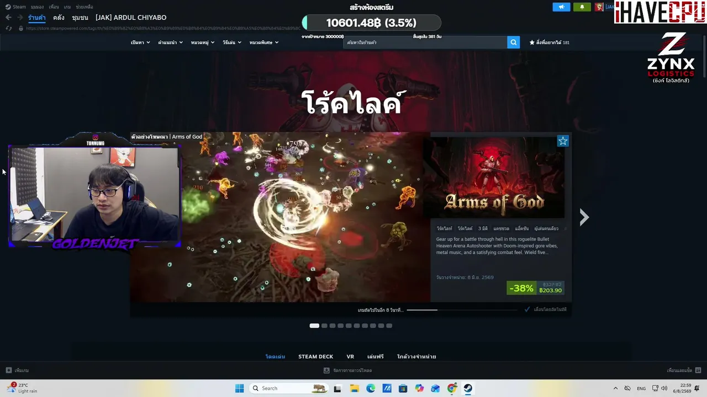The image size is (707, 397).
Task: Show next featured game with right arrow
Action: pyautogui.click(x=584, y=217)
